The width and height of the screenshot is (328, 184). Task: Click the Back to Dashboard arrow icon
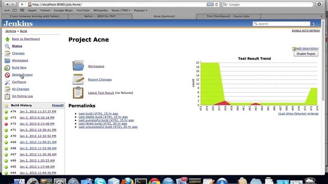tap(7, 39)
